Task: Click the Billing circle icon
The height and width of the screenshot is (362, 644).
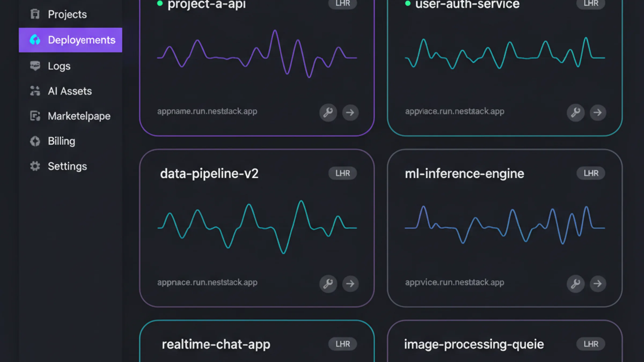Action: click(x=35, y=141)
